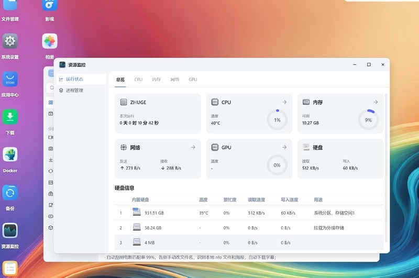Close the 资源监控 window
This screenshot has height=278, width=419.
[383, 64]
